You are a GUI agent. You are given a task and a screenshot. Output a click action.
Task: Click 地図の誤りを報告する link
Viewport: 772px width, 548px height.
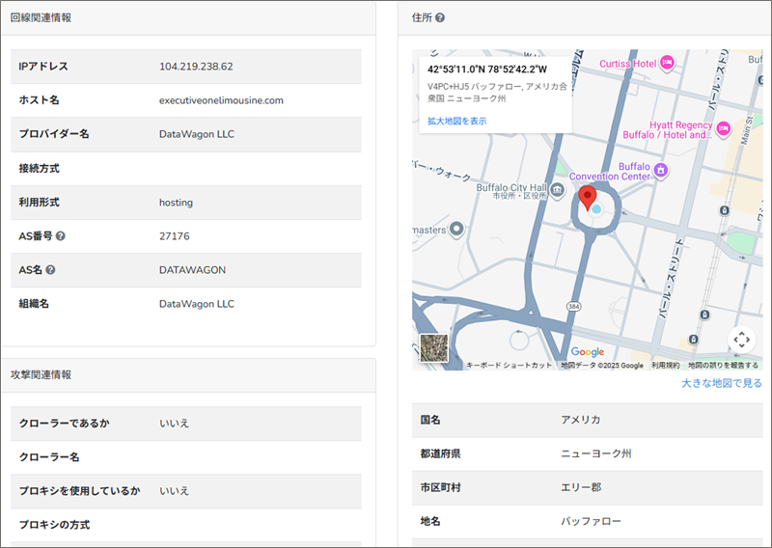click(x=723, y=366)
